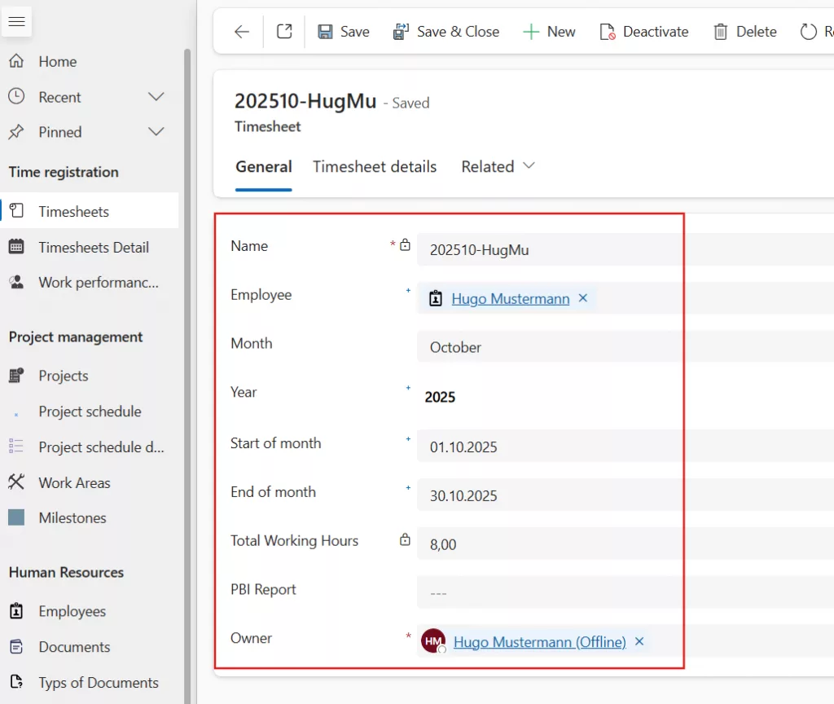Expand the Pinned section chevron

pyautogui.click(x=156, y=132)
